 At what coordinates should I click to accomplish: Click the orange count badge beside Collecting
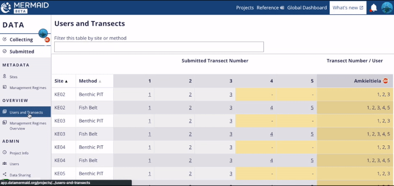[47, 40]
